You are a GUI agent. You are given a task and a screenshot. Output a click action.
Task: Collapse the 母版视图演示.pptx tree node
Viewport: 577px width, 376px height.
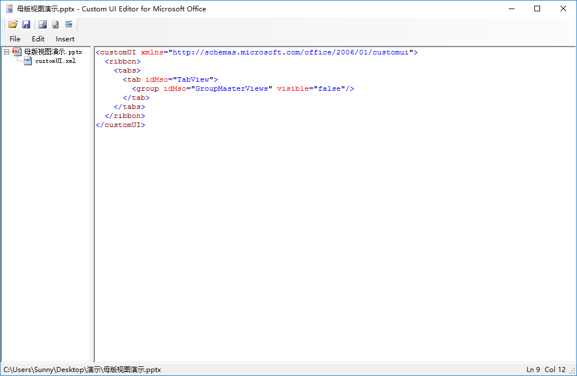tap(6, 52)
